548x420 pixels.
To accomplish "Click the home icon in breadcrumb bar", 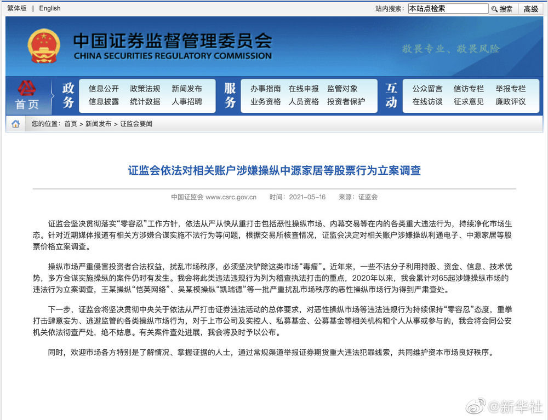I will (15, 124).
